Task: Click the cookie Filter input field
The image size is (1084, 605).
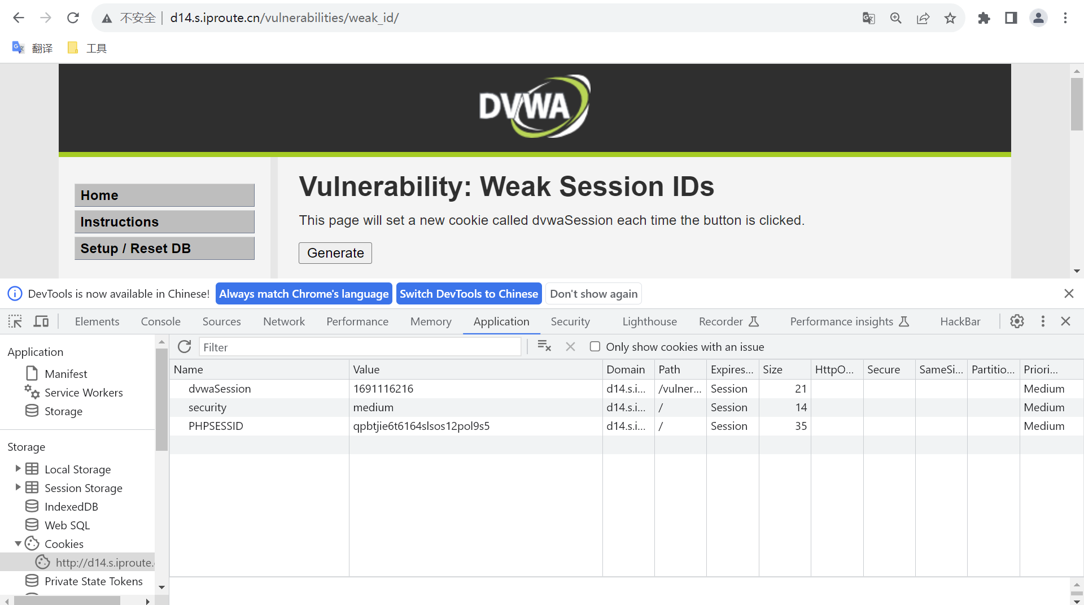Action: (x=360, y=347)
